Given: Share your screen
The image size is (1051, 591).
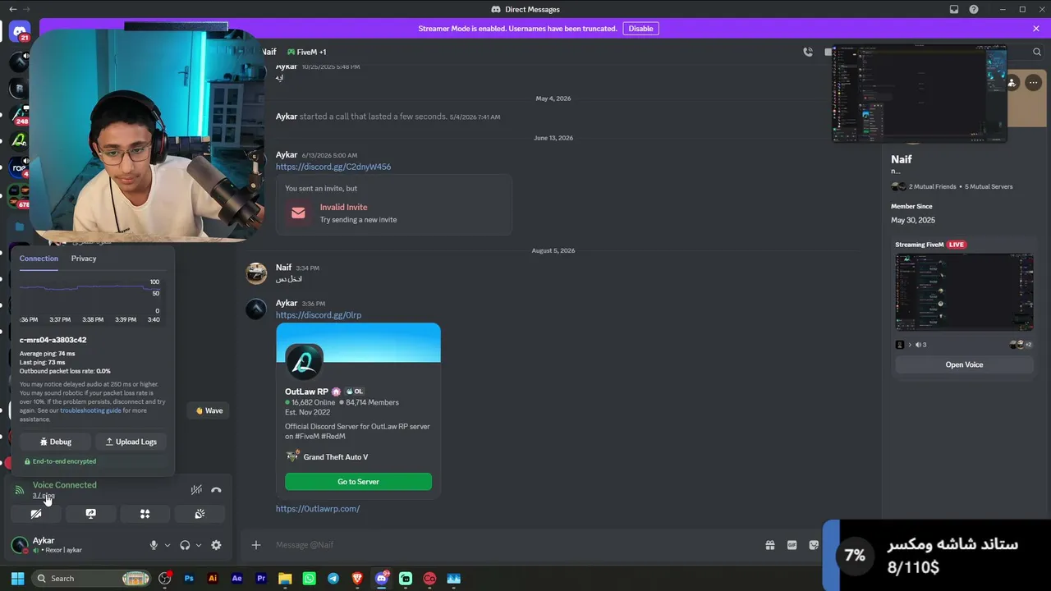Looking at the screenshot, I should [90, 514].
